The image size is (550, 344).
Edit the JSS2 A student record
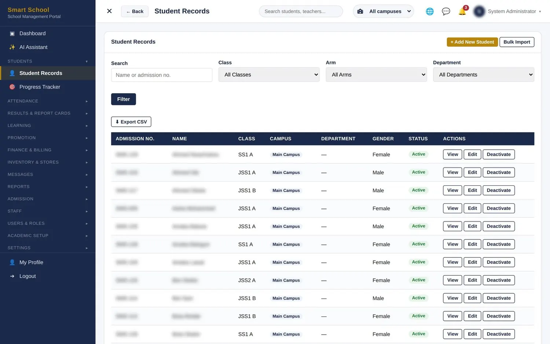[x=472, y=280]
